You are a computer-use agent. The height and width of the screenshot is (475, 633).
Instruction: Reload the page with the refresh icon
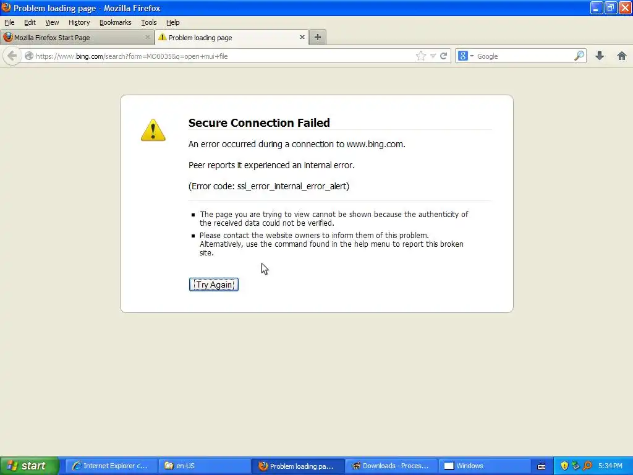443,56
